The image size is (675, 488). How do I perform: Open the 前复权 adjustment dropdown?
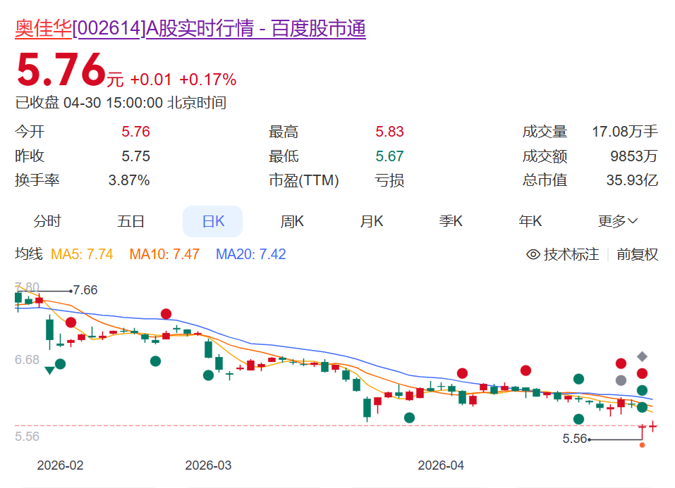coord(637,254)
